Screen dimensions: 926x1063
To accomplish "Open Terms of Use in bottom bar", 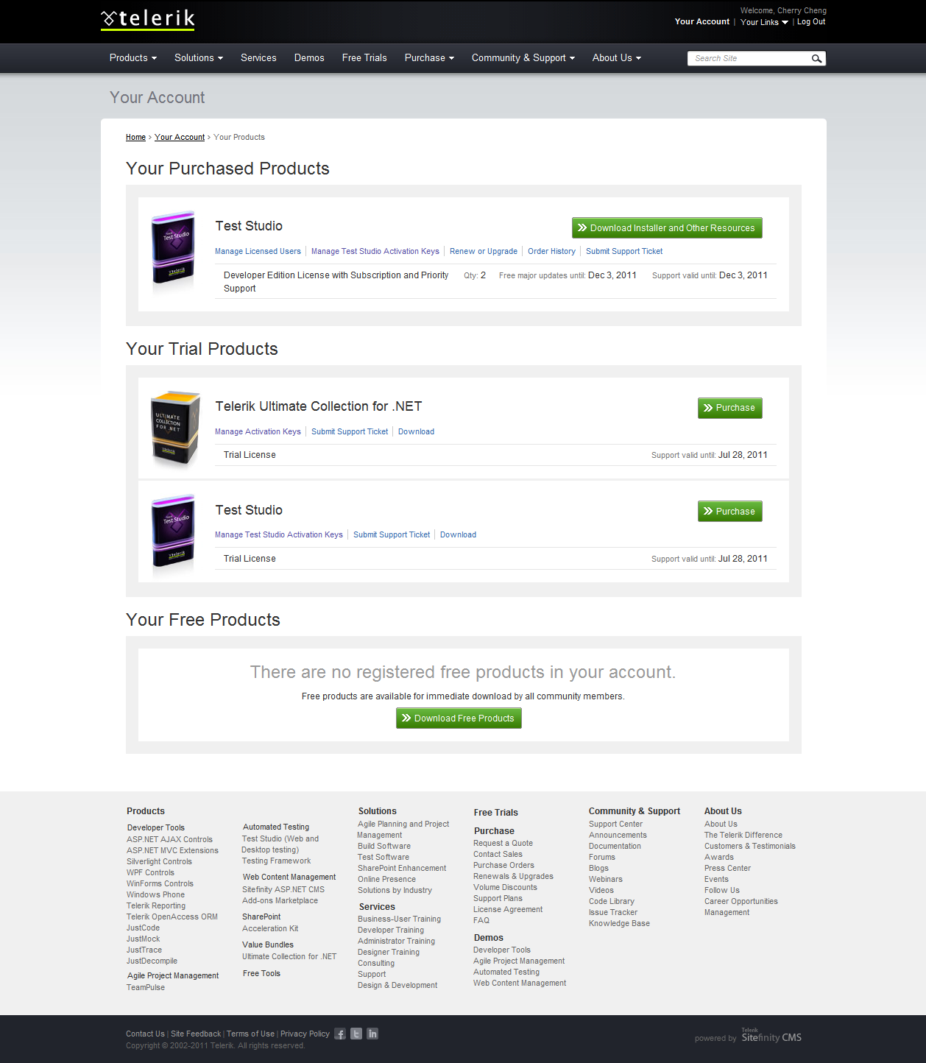I will click(x=250, y=1034).
